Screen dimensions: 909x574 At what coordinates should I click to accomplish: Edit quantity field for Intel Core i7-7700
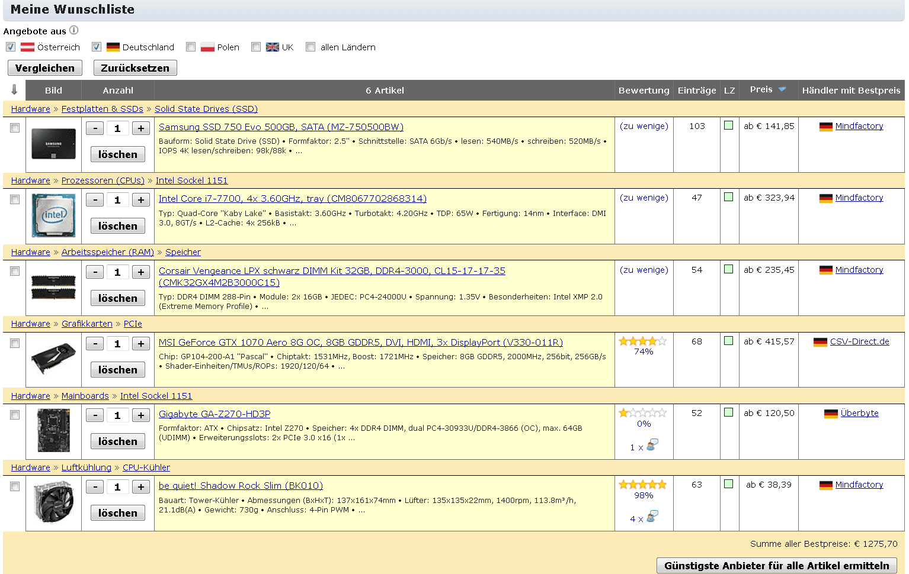[x=117, y=200]
